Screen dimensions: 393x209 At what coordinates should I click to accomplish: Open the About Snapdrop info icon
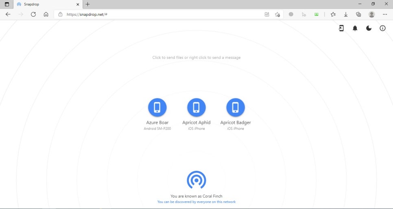point(382,28)
